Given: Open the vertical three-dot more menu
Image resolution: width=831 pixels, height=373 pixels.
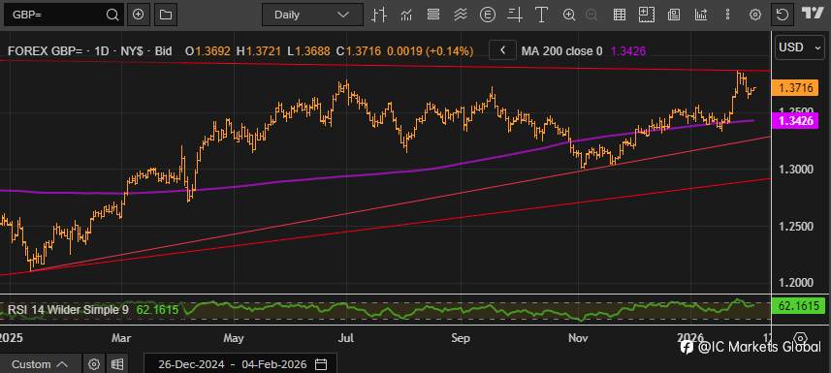Looking at the screenshot, I should click(x=728, y=15).
